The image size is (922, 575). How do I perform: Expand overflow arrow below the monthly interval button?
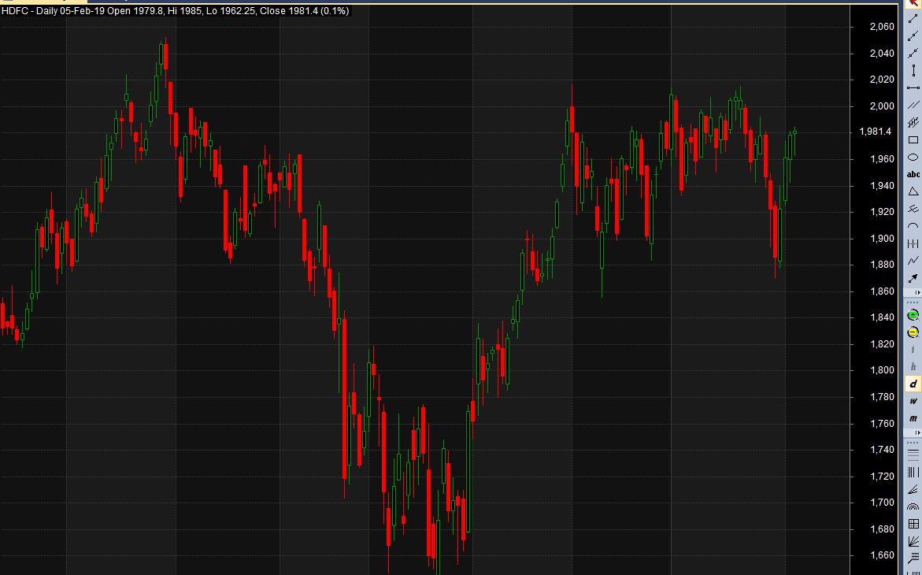pos(917,434)
